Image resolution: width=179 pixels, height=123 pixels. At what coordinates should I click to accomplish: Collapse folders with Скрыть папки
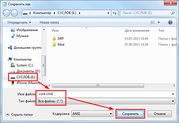pos(19,114)
